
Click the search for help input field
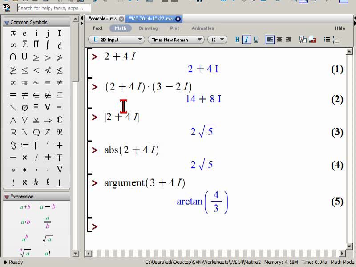point(53,8)
